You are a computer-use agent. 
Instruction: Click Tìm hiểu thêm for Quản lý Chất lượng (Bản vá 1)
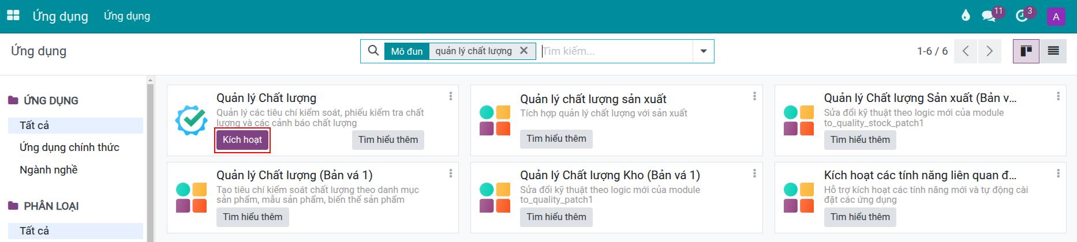[253, 217]
